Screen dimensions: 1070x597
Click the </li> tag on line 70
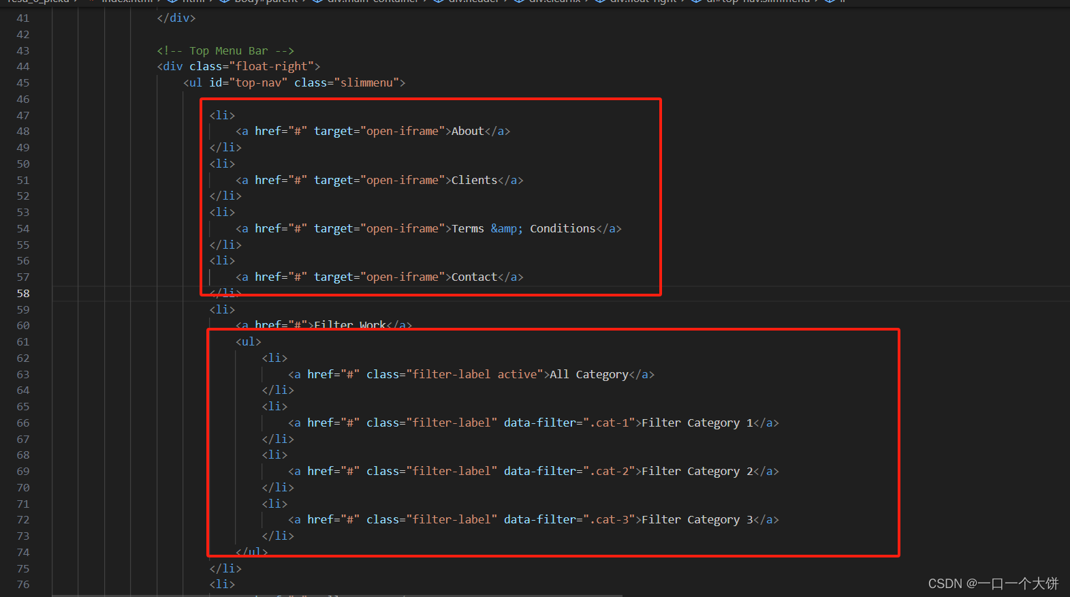(x=278, y=487)
